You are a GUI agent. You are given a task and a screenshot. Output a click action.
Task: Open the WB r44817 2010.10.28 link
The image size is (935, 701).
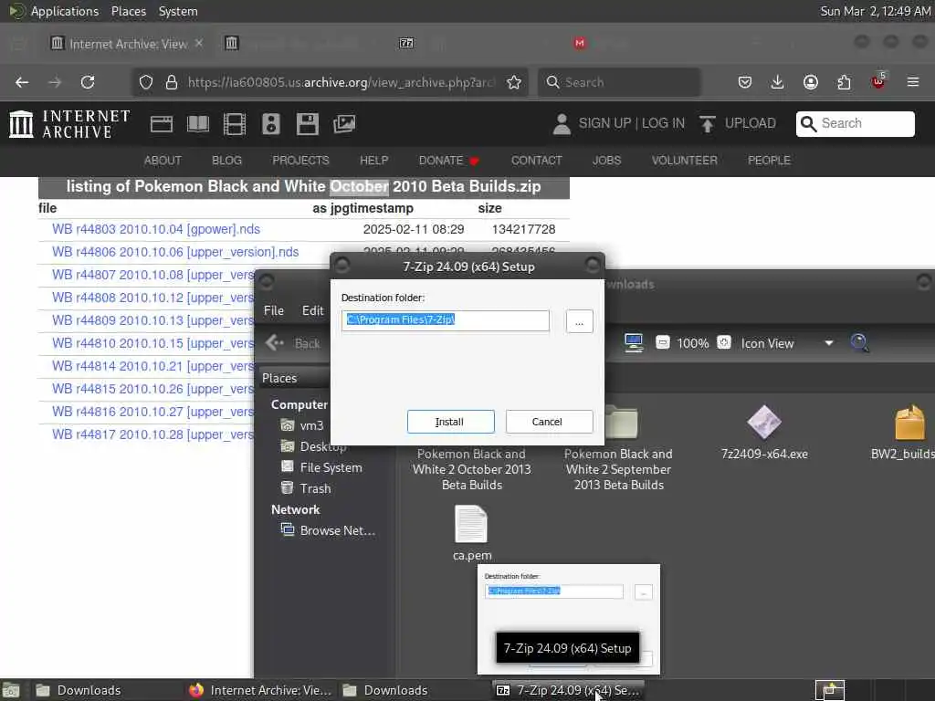point(152,434)
